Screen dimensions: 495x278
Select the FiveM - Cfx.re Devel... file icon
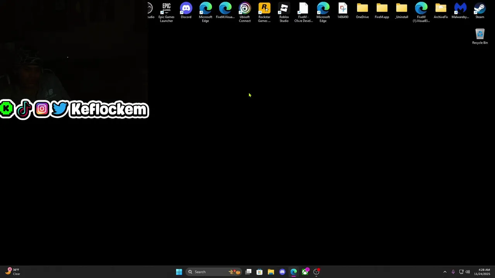coord(304,12)
